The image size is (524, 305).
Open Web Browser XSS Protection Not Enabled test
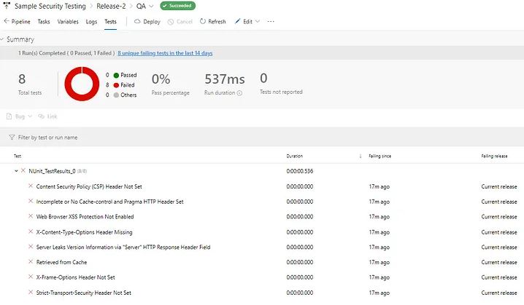tap(85, 217)
